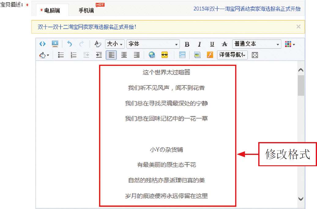Click the preview monitor icon

pyautogui.click(x=55, y=44)
